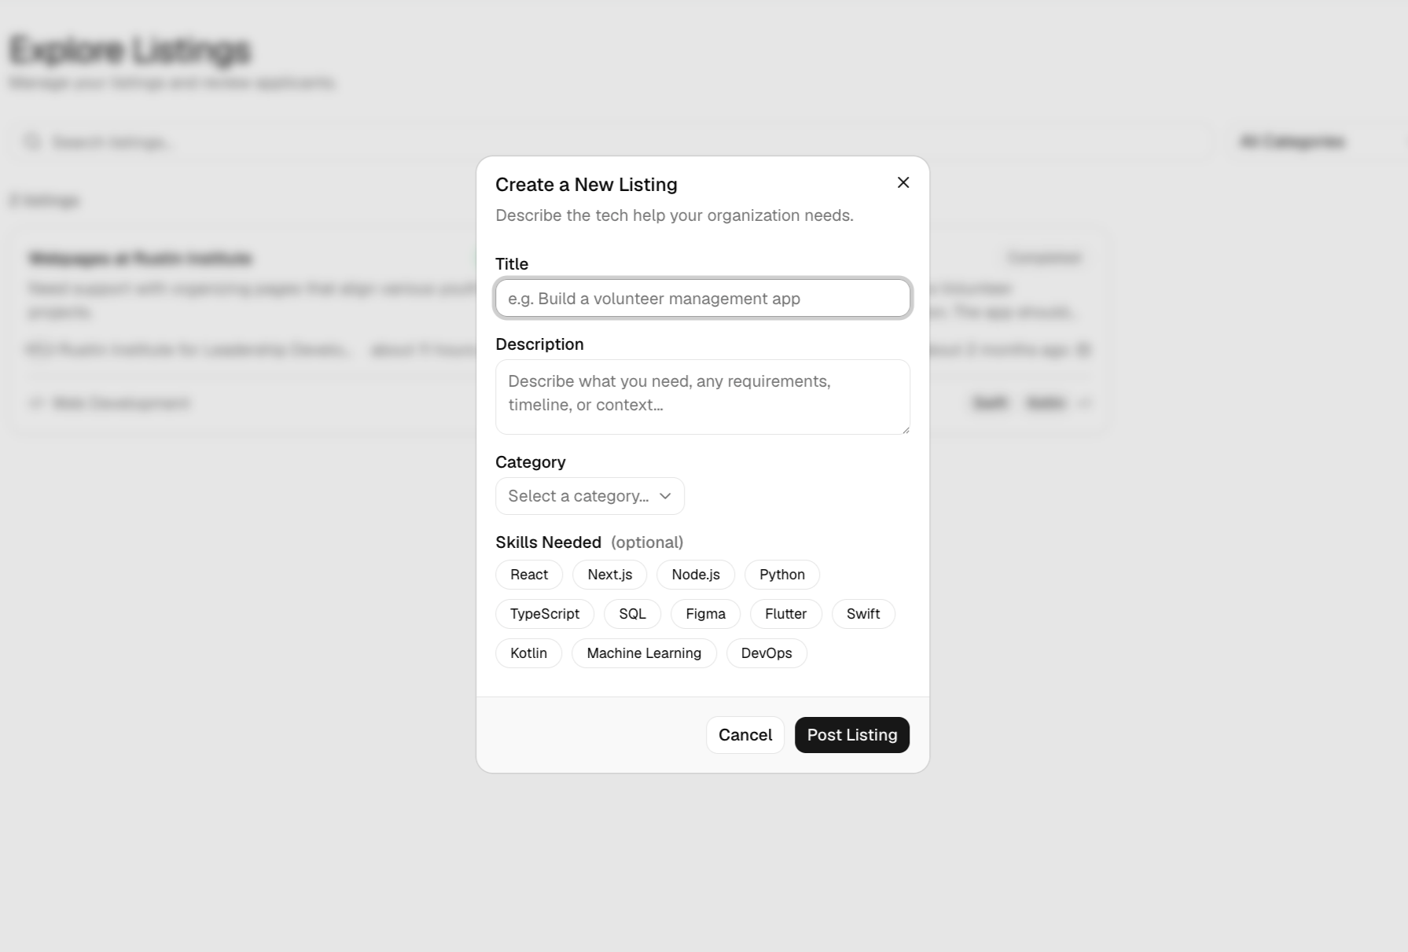Pick the Swift skill chip
Image resolution: width=1408 pixels, height=952 pixels.
(863, 614)
